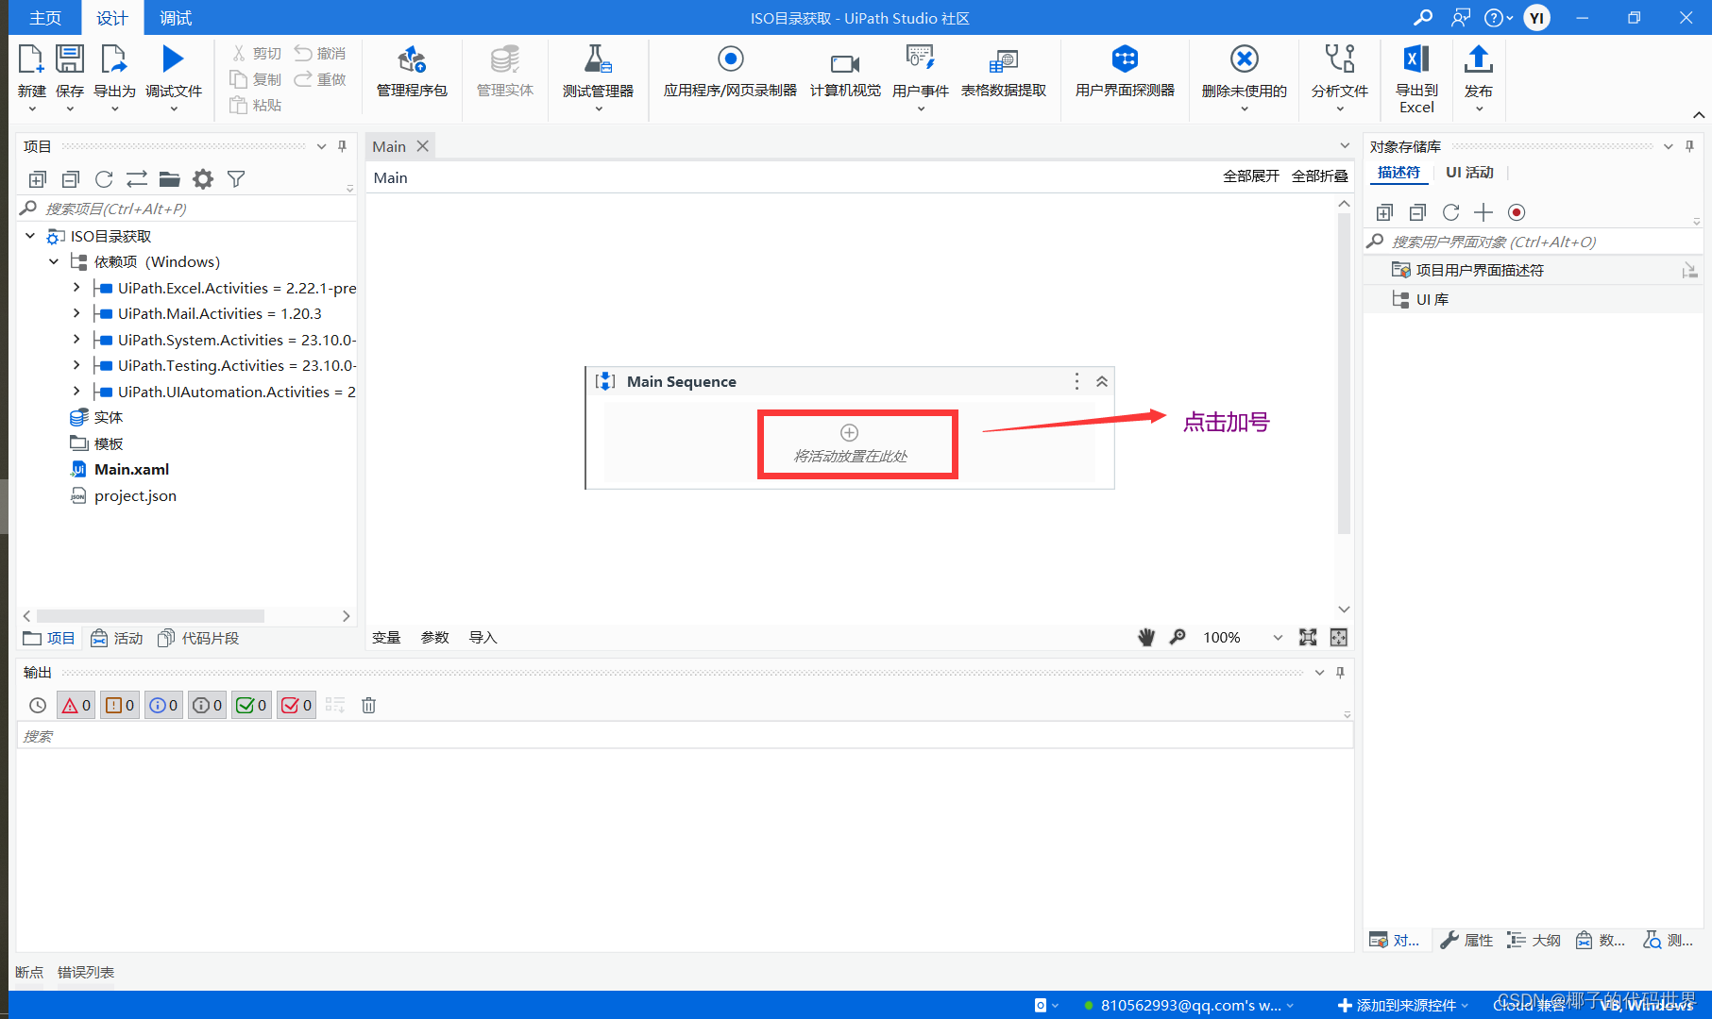
Task: Pin the Project (项目) panel
Action: pyautogui.click(x=342, y=146)
